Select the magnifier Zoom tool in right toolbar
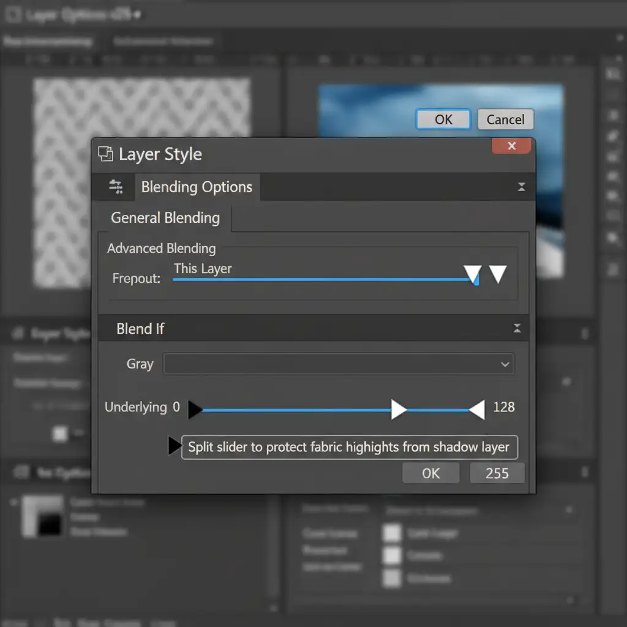Image resolution: width=627 pixels, height=627 pixels. (612, 238)
